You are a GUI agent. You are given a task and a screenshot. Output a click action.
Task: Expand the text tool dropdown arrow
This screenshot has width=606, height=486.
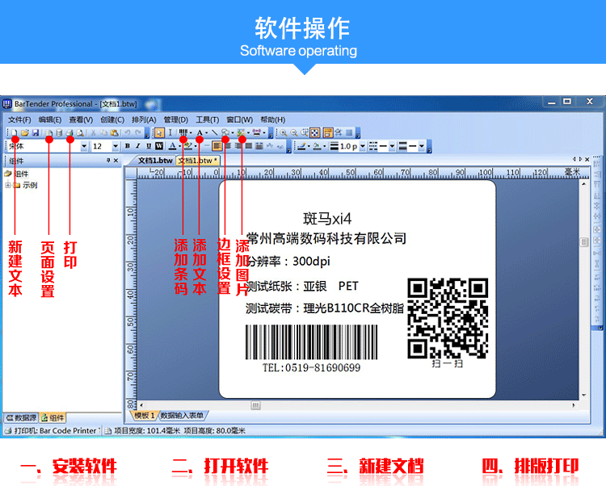point(206,132)
